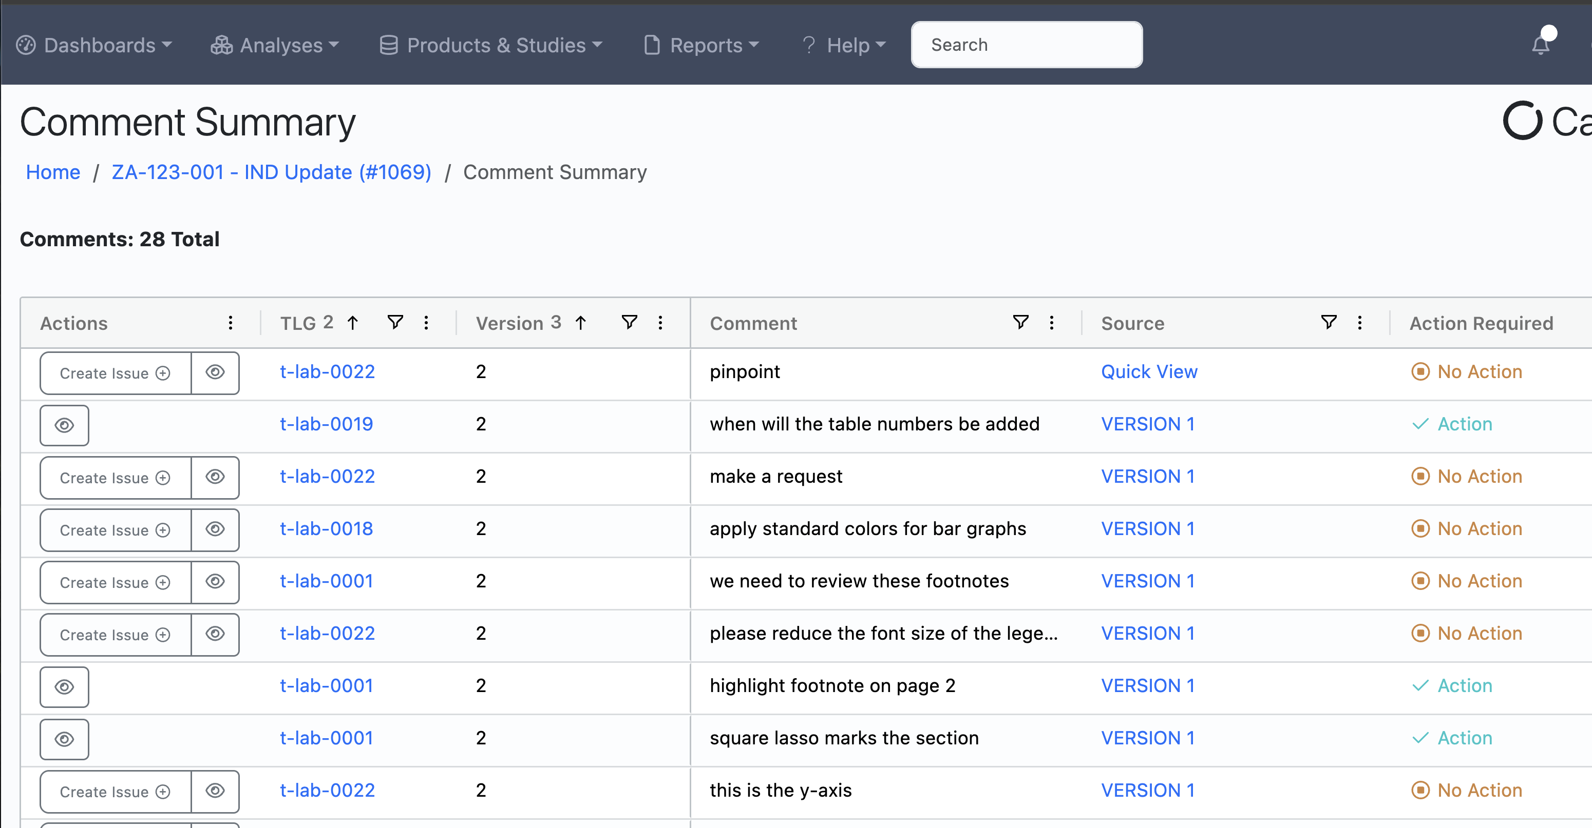Click No Action status for 'make a request'
The image size is (1592, 828).
(1467, 477)
